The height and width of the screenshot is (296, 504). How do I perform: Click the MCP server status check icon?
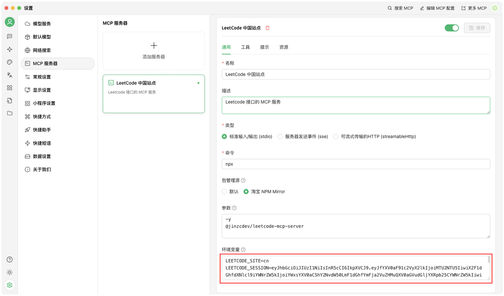click(x=495, y=8)
